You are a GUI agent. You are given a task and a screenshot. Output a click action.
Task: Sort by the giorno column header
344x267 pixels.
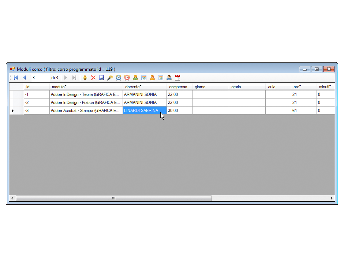pos(211,87)
